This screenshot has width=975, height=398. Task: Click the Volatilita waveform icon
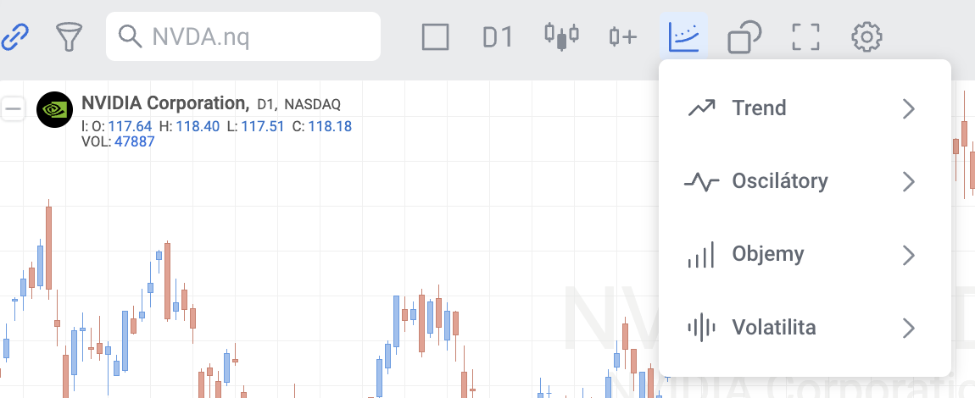click(701, 328)
